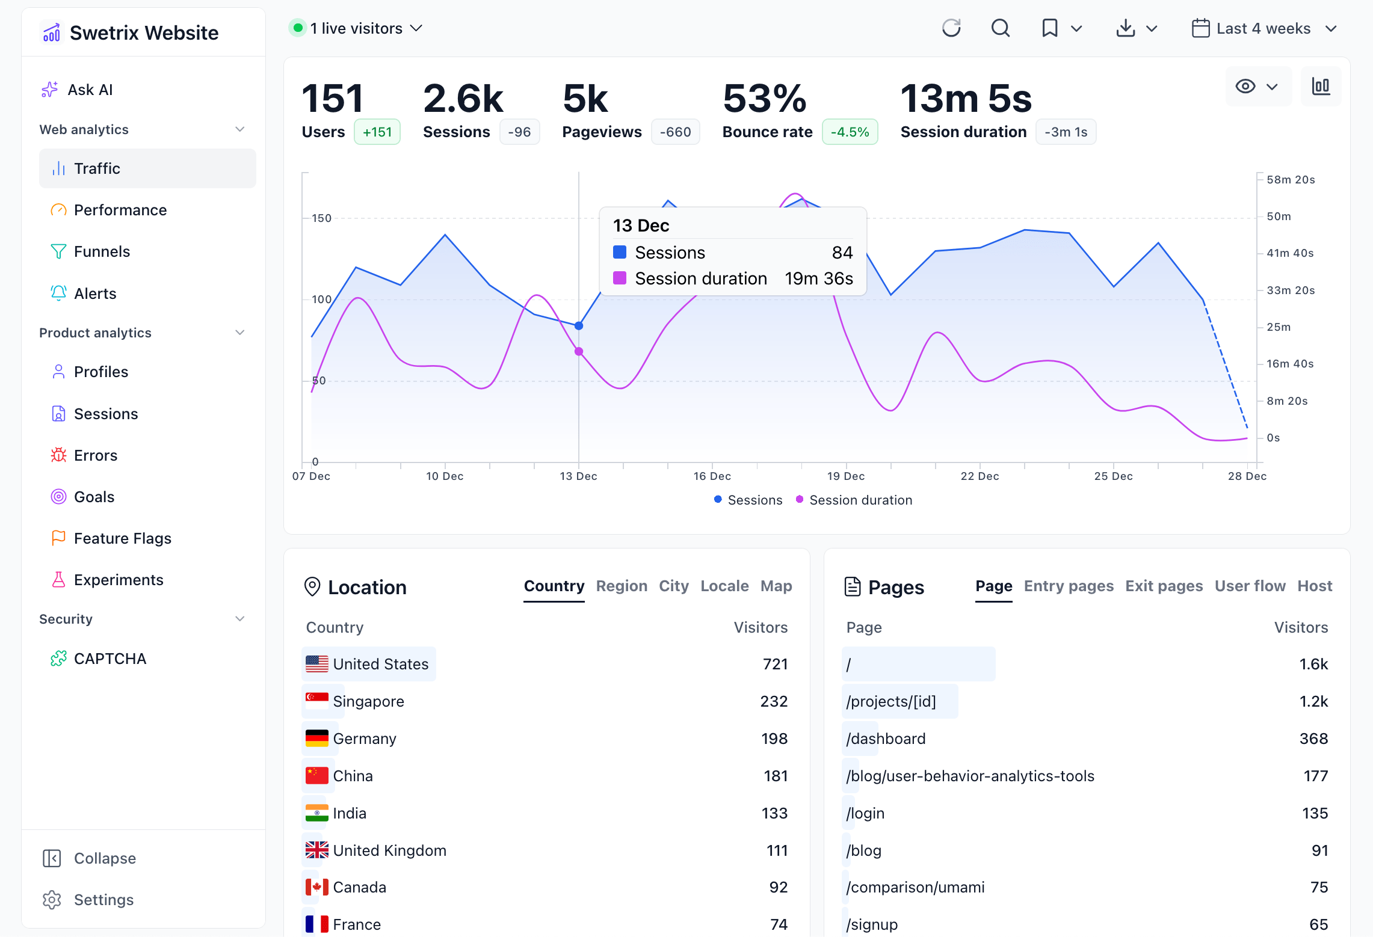Select the Feature Flags sidebar item
Screen dimensions: 1373x937
[122, 538]
